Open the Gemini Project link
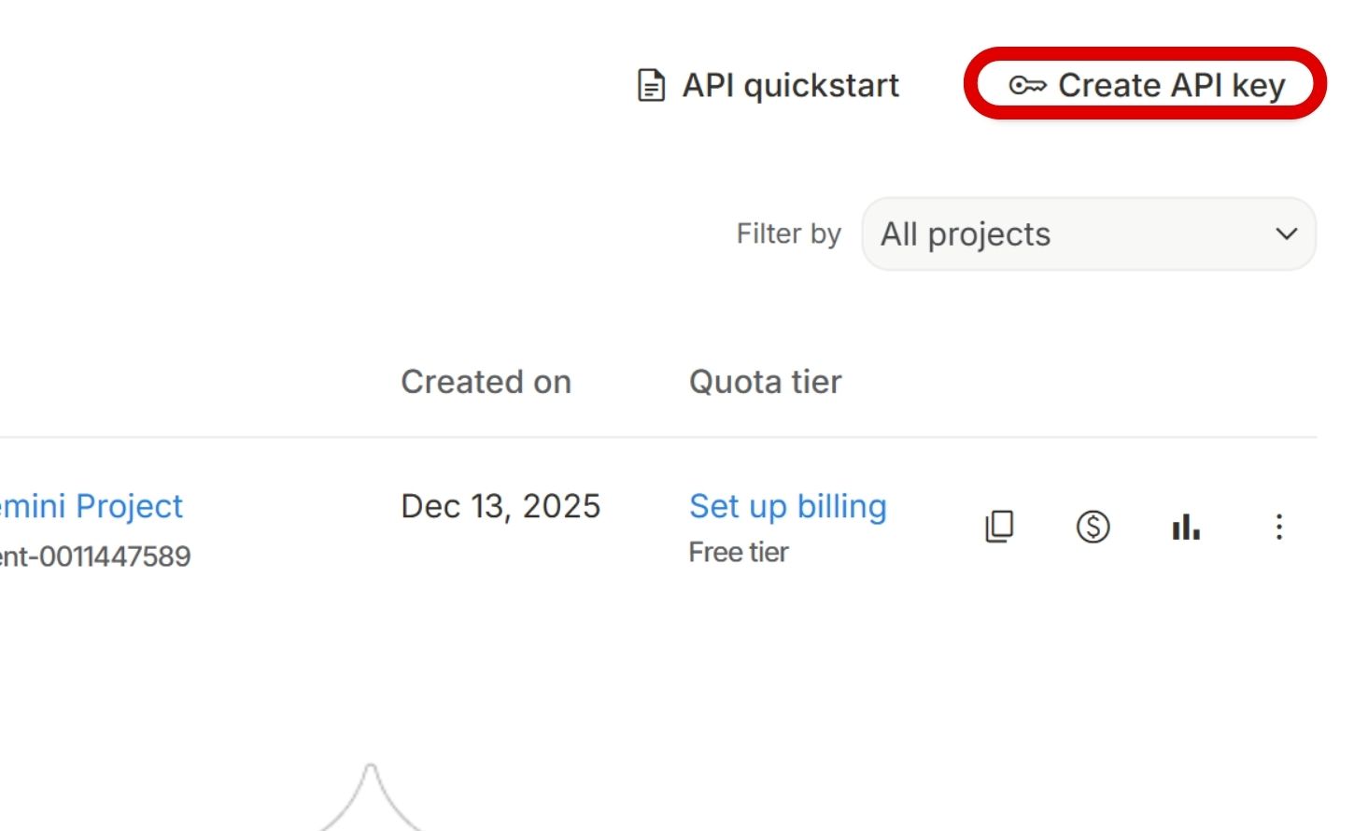The height and width of the screenshot is (831, 1354). click(92, 506)
